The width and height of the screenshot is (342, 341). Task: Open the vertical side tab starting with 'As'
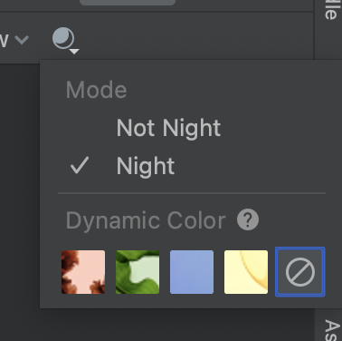(x=332, y=330)
